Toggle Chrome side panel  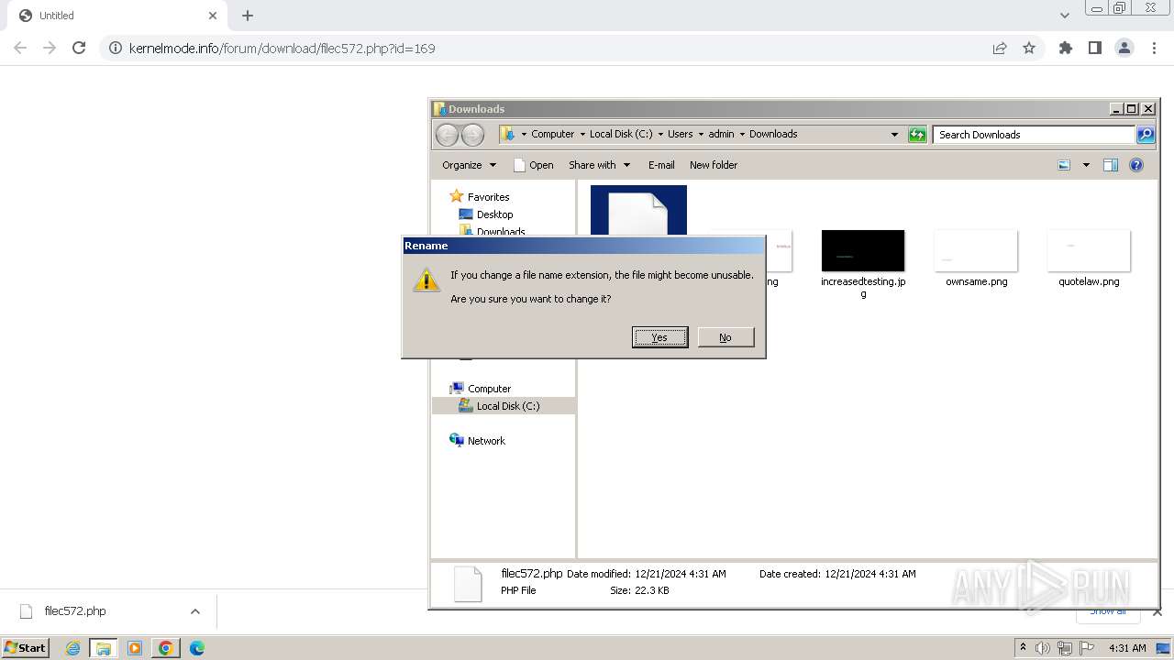click(x=1095, y=48)
